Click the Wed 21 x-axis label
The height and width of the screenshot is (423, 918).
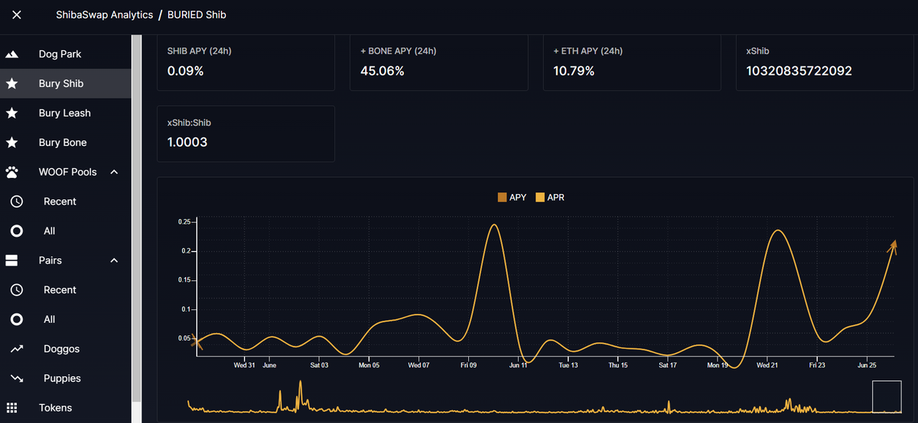[767, 365]
